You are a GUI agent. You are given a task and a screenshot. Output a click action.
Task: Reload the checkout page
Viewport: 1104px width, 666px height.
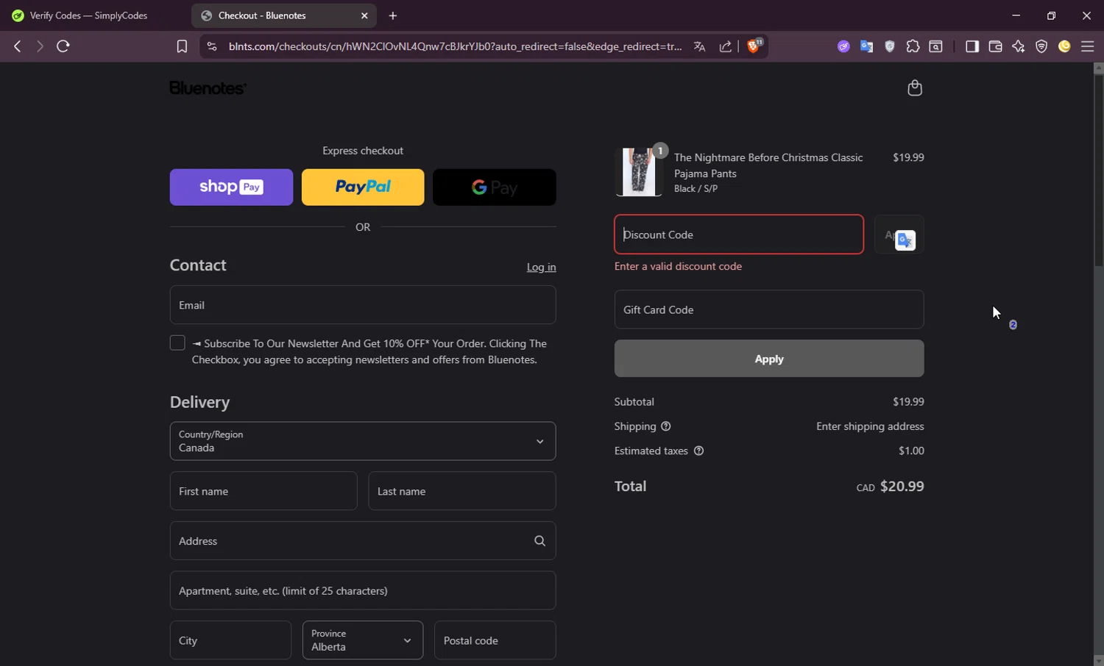[x=63, y=46]
